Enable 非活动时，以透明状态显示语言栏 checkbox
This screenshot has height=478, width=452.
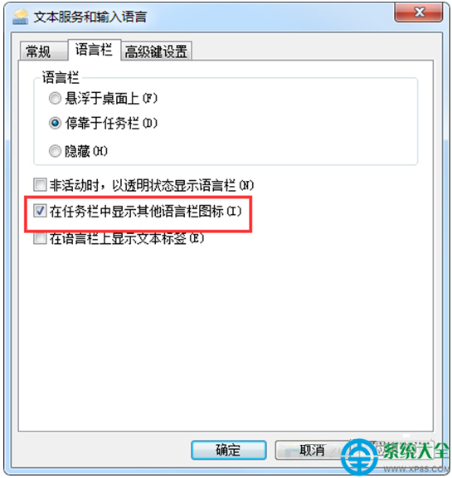(40, 185)
